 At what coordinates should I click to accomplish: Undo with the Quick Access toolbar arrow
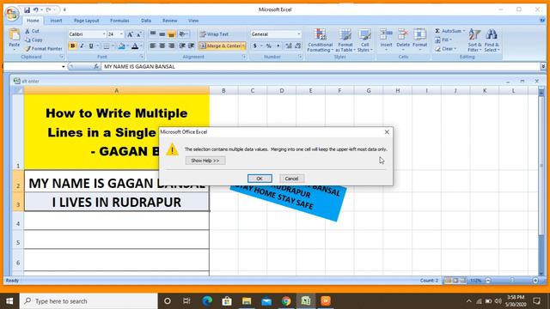[35, 9]
